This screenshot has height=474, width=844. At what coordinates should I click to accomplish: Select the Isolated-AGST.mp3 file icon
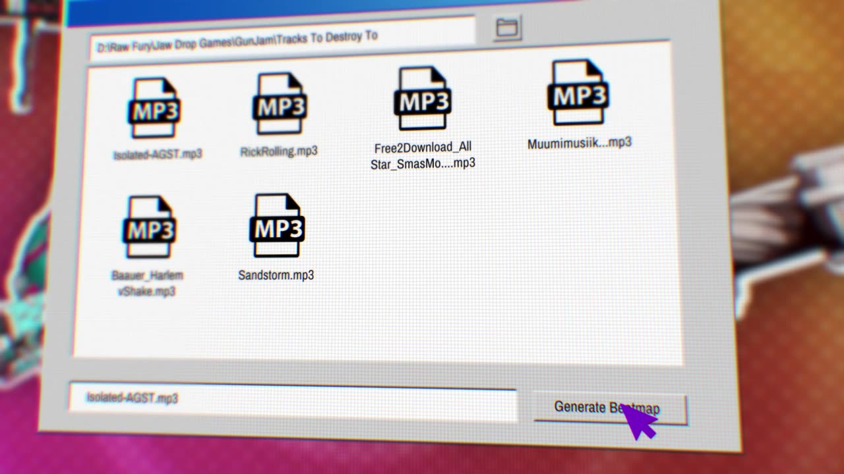click(154, 109)
